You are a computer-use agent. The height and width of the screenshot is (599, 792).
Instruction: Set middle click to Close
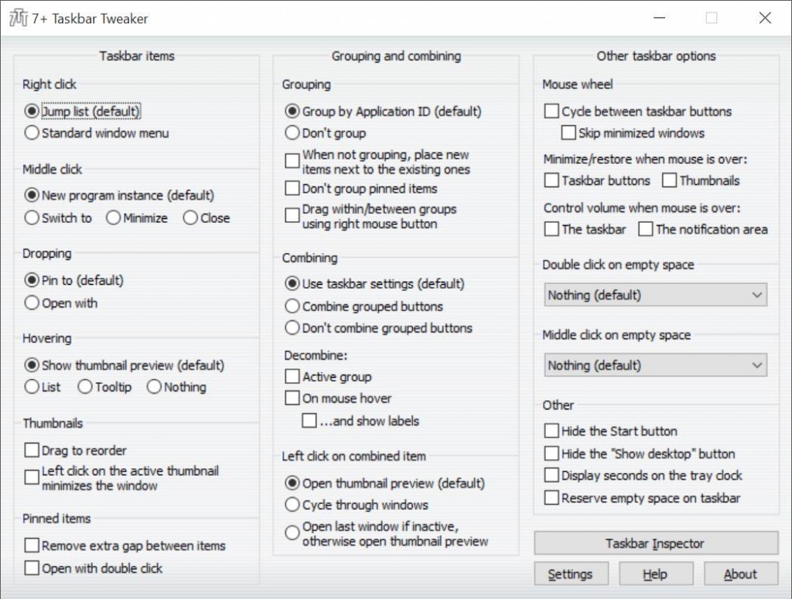coord(189,217)
